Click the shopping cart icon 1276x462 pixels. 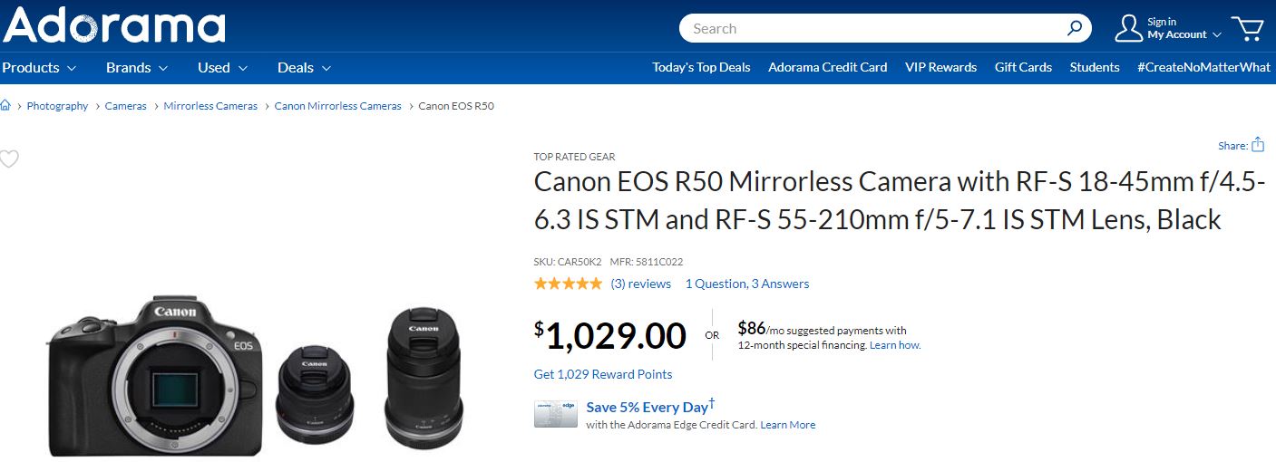pyautogui.click(x=1251, y=28)
